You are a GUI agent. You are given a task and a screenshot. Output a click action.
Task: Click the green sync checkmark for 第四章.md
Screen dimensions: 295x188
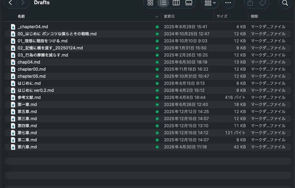click(157, 126)
